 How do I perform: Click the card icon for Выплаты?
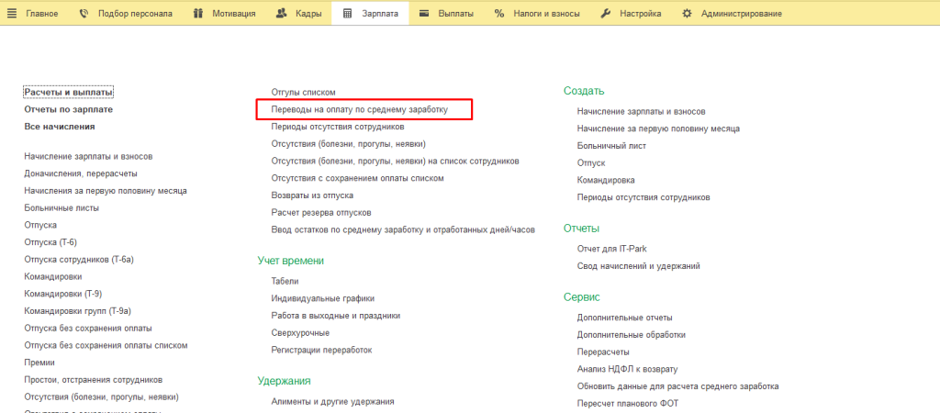[x=423, y=14]
